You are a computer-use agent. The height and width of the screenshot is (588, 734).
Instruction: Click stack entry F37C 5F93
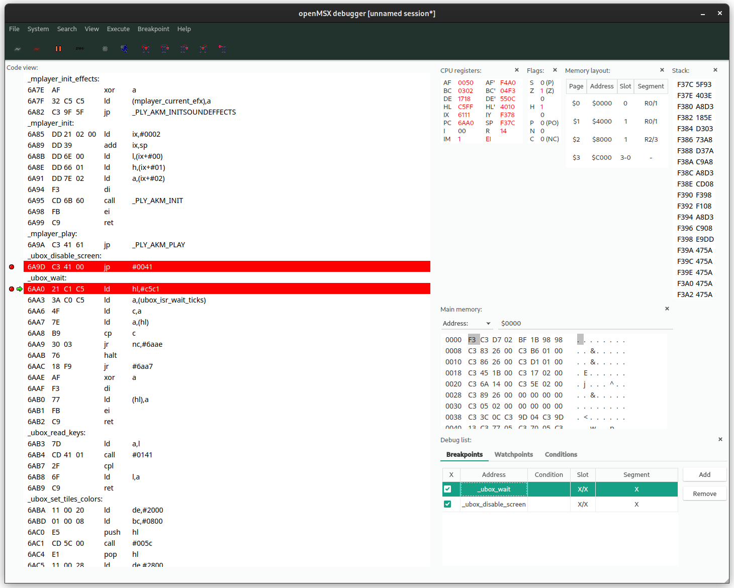pos(694,84)
